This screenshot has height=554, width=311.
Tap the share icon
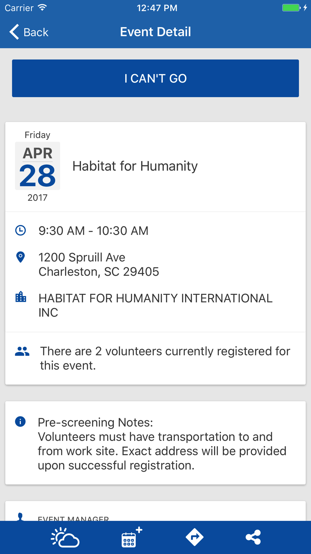(x=253, y=537)
